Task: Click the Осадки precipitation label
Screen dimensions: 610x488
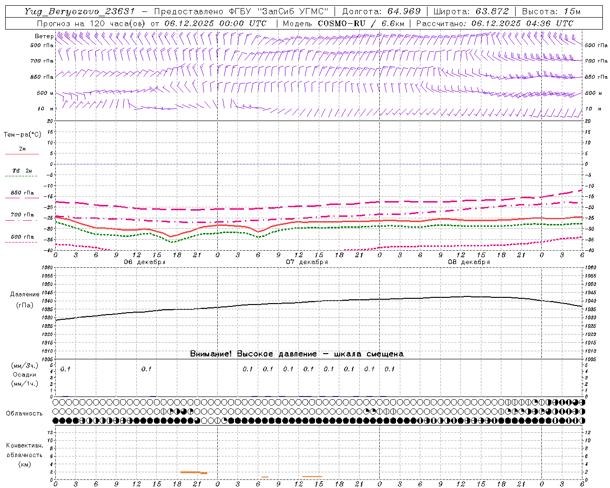Action: (x=25, y=375)
